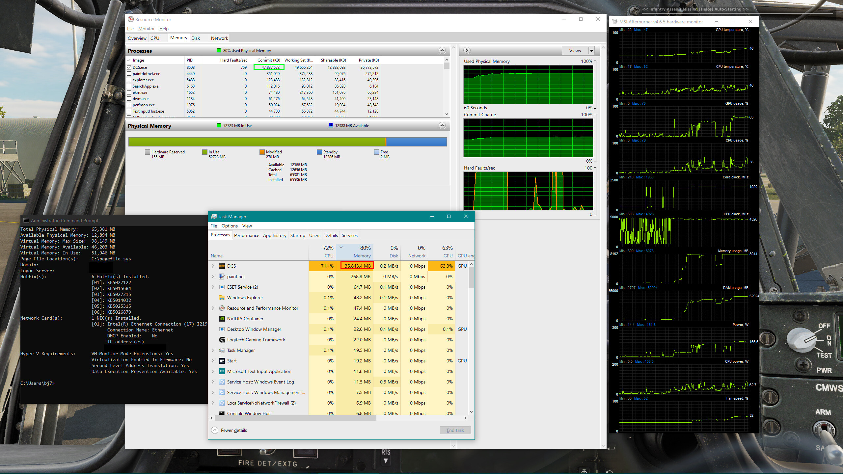Viewport: 843px width, 474px height.
Task: Open the Views dropdown arrow
Action: pos(591,51)
